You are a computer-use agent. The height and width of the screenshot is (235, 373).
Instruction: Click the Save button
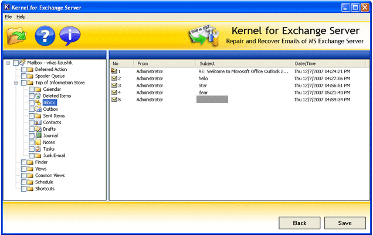click(x=345, y=223)
